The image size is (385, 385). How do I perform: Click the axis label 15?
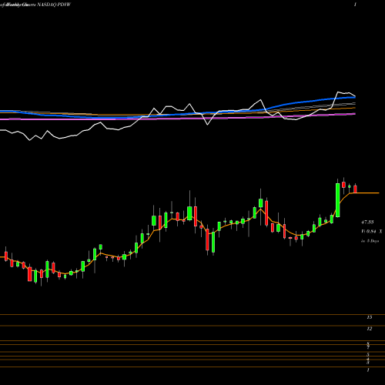[369, 317]
